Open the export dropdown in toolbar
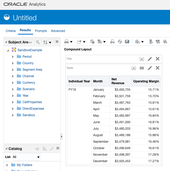This screenshot has height=171, width=170. pos(81,42)
